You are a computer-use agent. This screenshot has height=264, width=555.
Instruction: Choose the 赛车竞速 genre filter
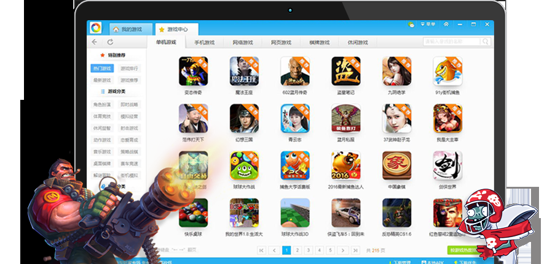click(129, 164)
